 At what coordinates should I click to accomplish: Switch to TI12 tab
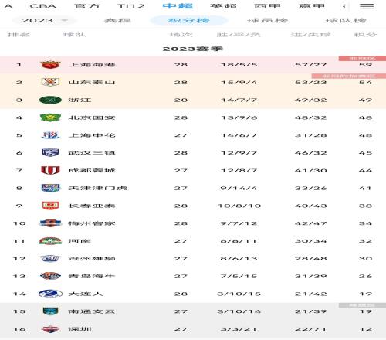tap(131, 6)
